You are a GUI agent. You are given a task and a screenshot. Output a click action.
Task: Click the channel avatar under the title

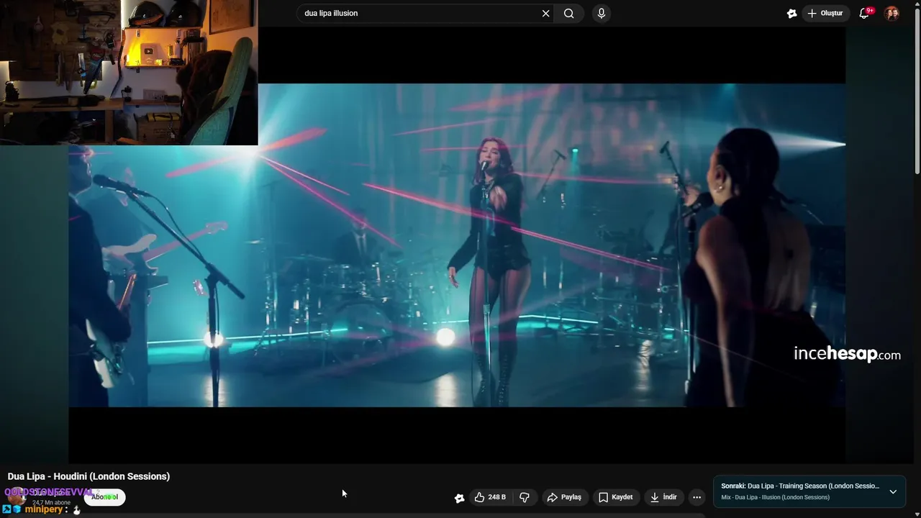click(x=17, y=496)
